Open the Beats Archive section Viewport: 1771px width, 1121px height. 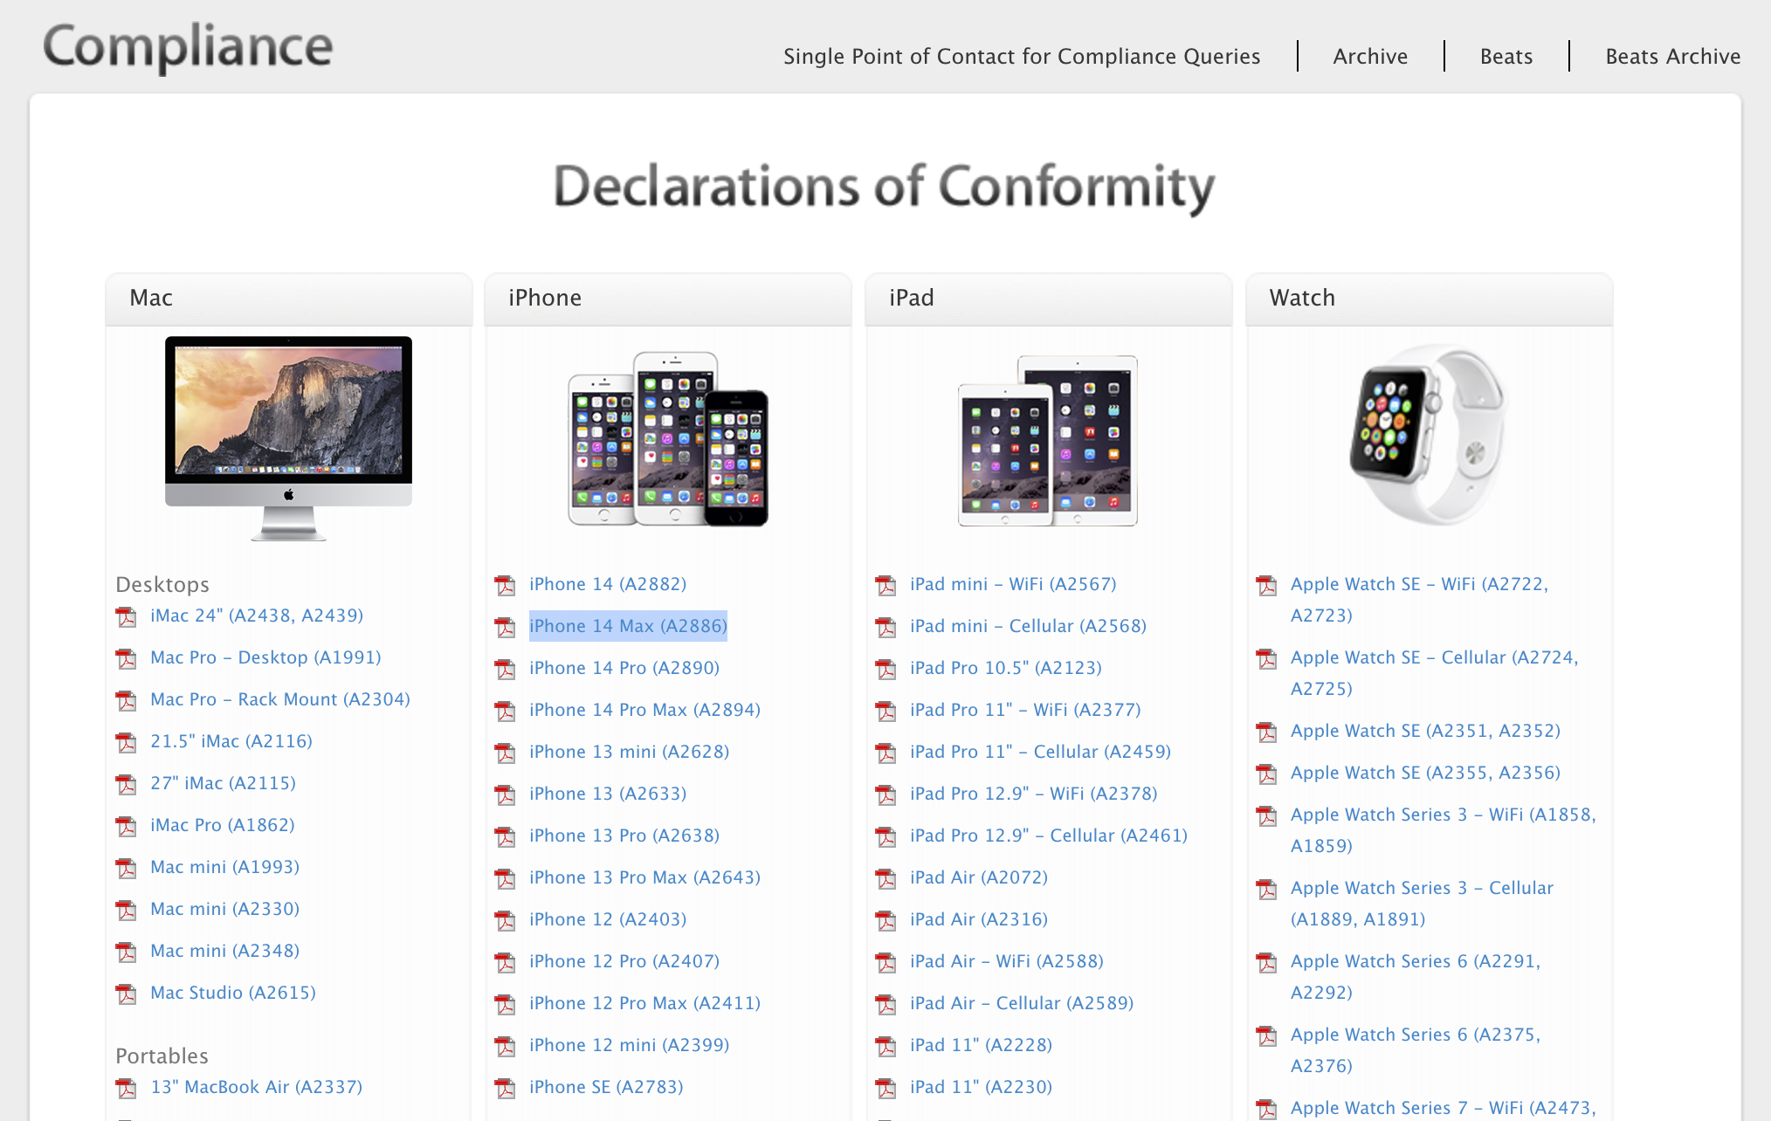click(1671, 56)
